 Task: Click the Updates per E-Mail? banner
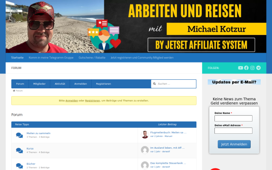(234, 82)
